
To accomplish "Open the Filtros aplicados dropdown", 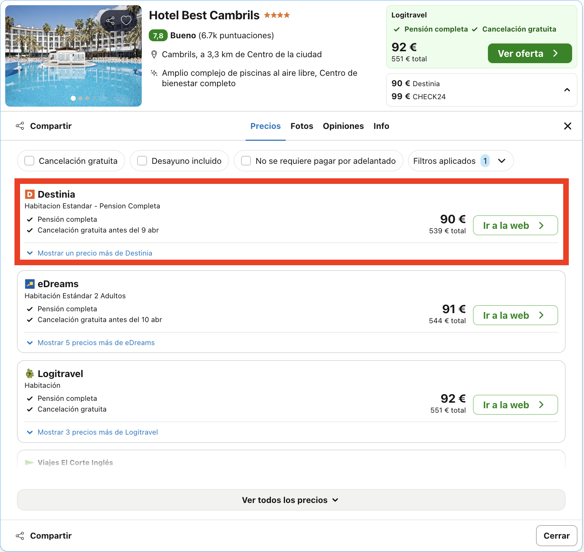I will 461,161.
